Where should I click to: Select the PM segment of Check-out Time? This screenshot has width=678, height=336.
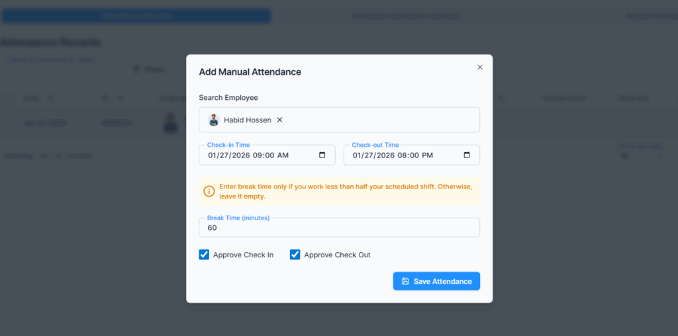pos(427,155)
